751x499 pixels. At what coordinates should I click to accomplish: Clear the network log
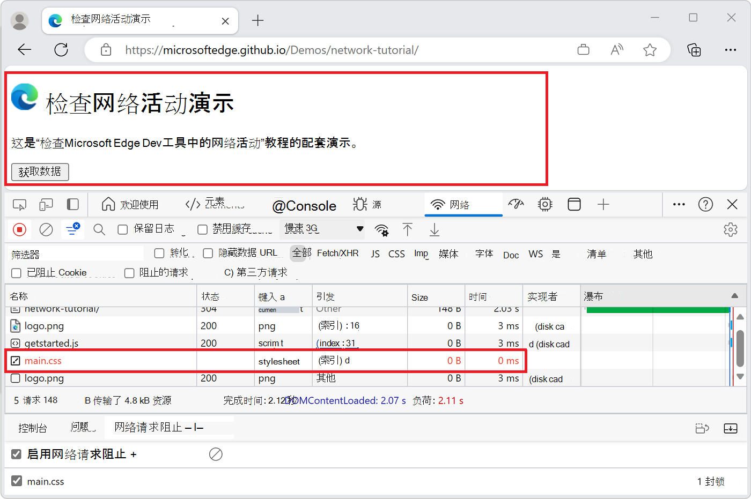[46, 229]
